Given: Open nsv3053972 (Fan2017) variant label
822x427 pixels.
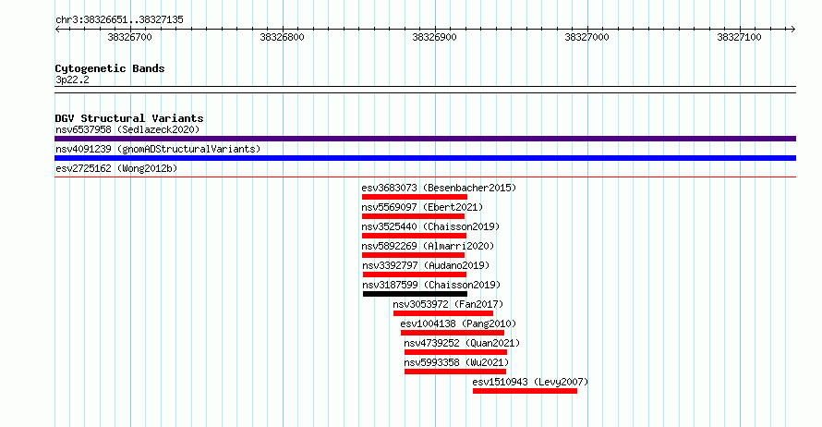Looking at the screenshot, I should tap(448, 304).
